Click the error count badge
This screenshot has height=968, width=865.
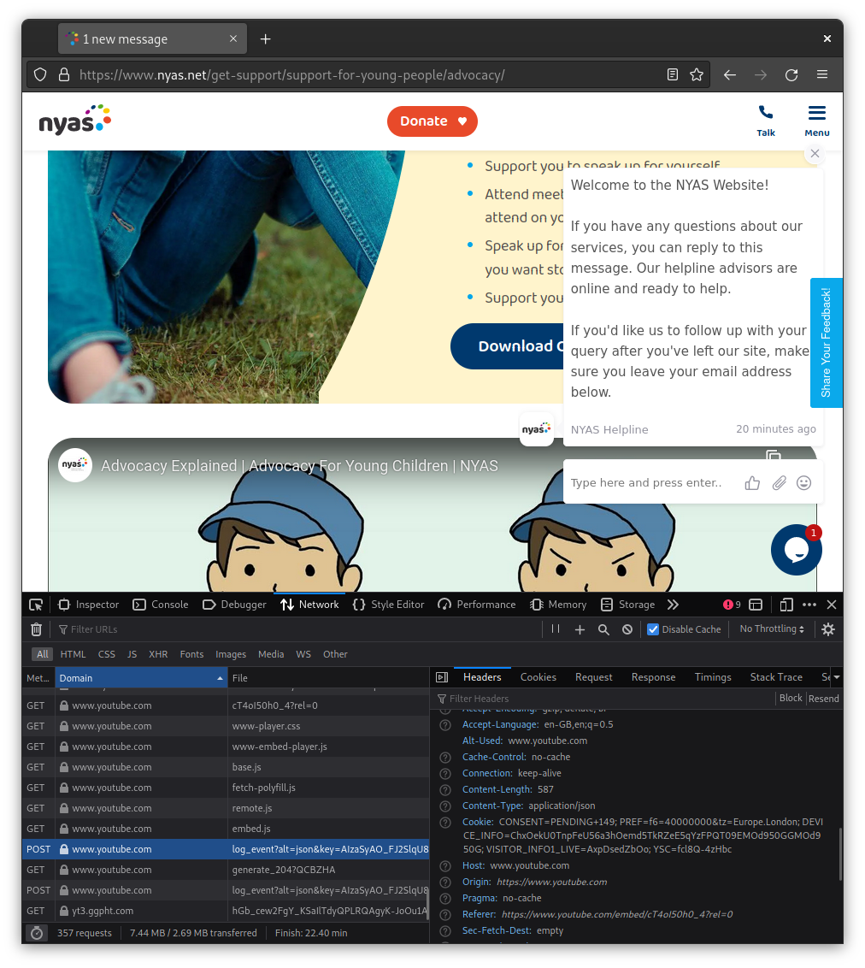click(x=732, y=605)
